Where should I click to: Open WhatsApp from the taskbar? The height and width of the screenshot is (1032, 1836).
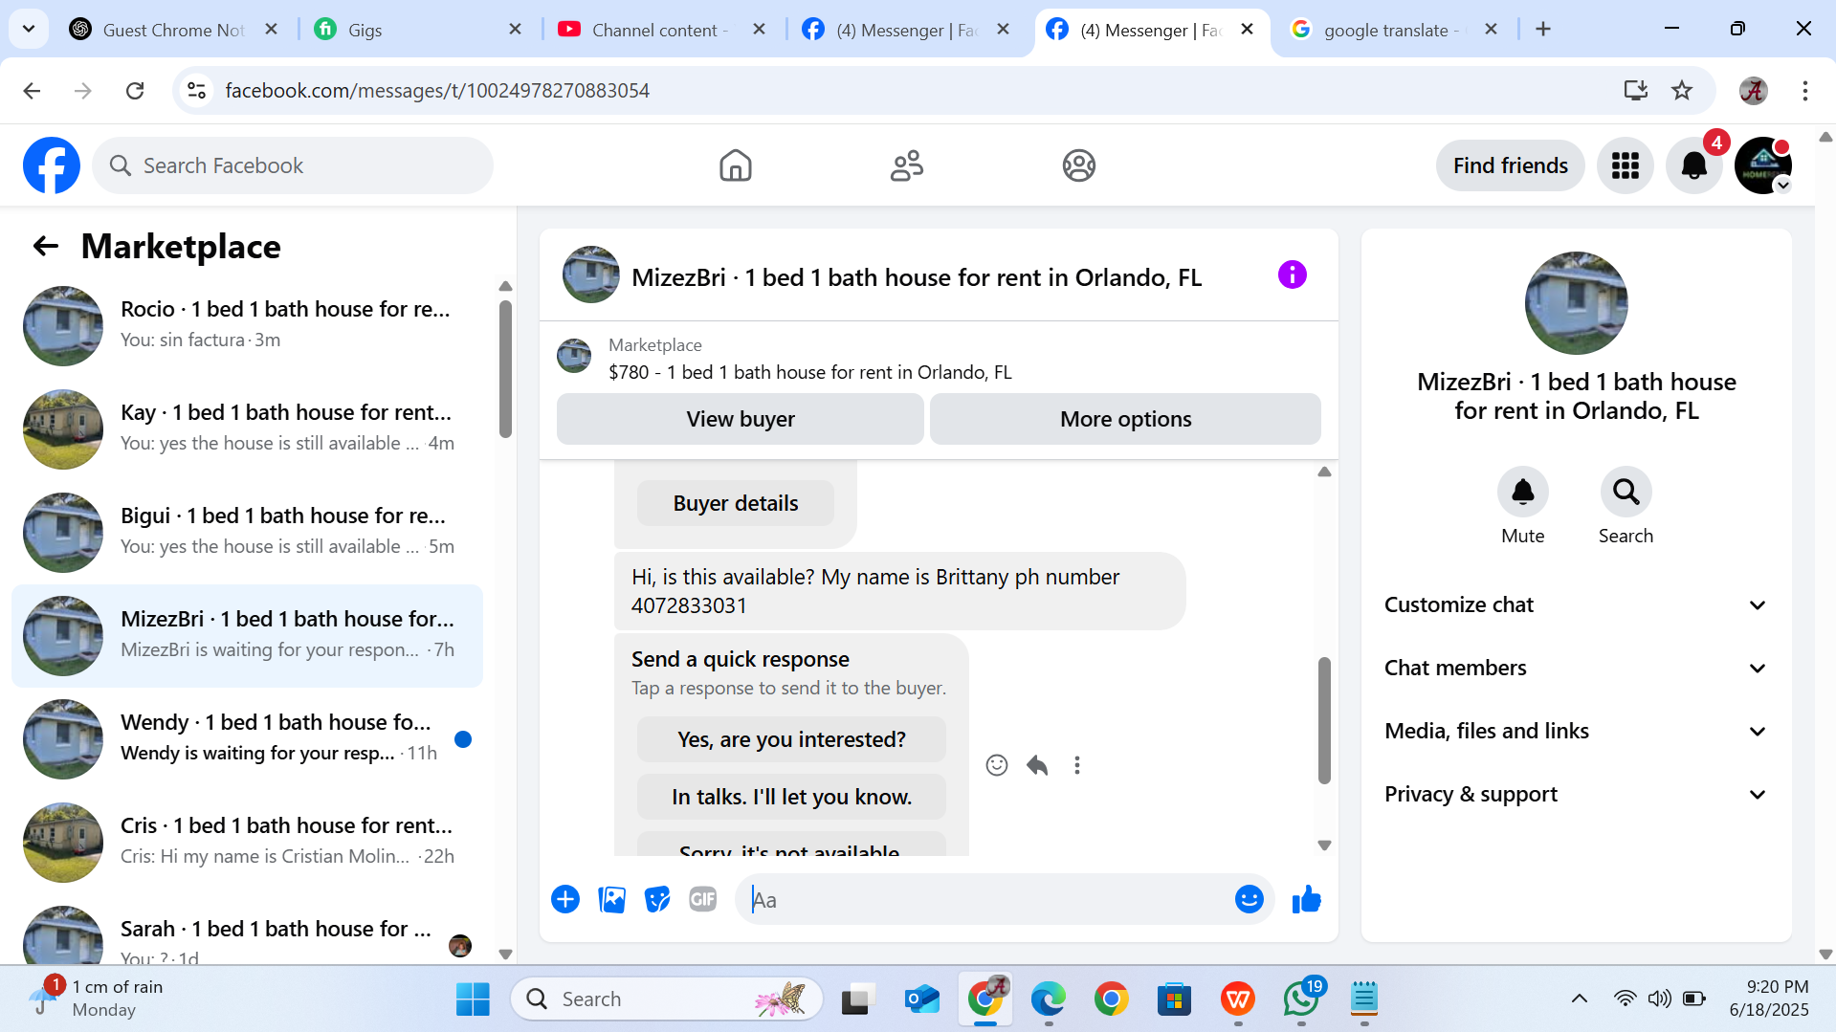[1301, 999]
